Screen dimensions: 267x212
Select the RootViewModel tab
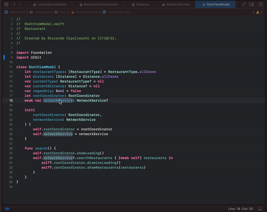pos(215,4)
